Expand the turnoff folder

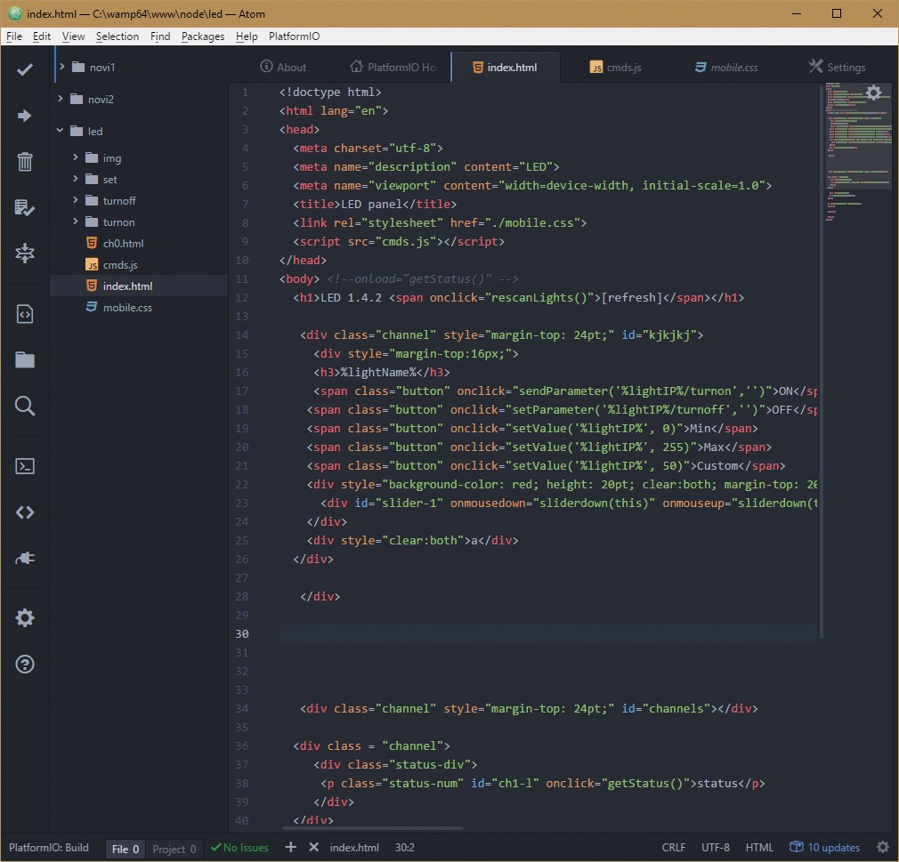tap(75, 200)
